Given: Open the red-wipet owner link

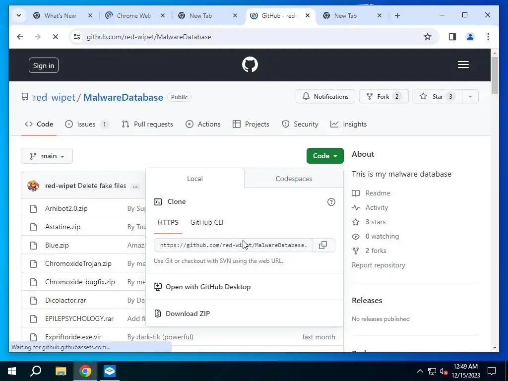Looking at the screenshot, I should [54, 97].
